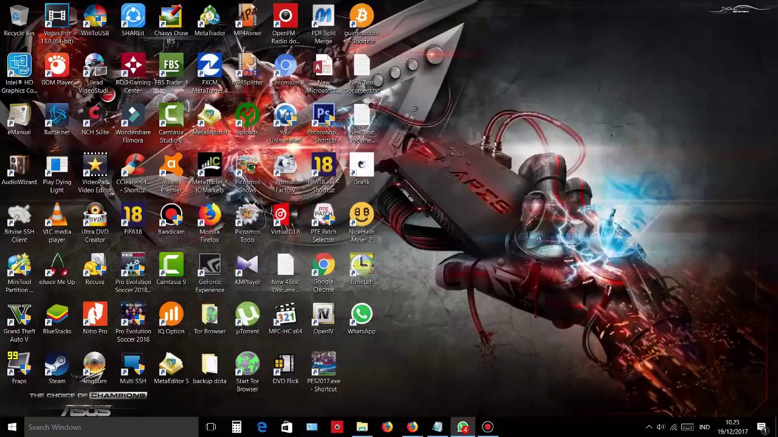778x437 pixels.
Task: Select MetaEditor 5 desktop icon
Action: coord(171,368)
